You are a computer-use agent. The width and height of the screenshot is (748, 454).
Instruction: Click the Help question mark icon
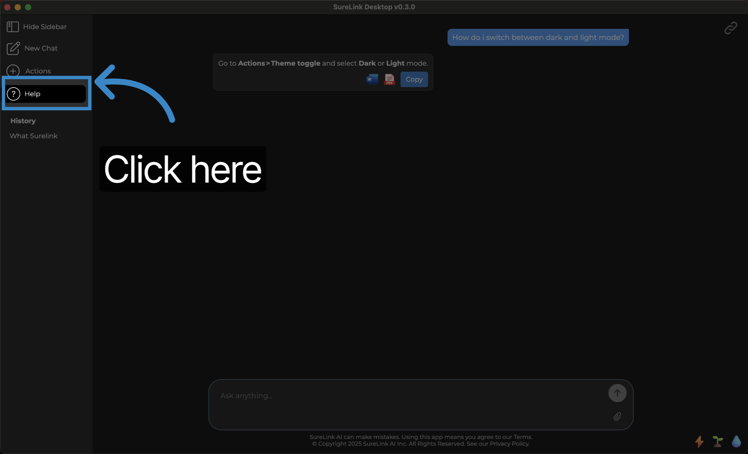13,94
